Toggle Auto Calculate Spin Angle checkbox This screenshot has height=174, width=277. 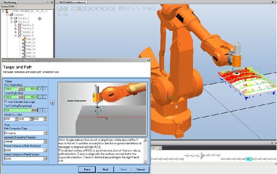(6, 102)
